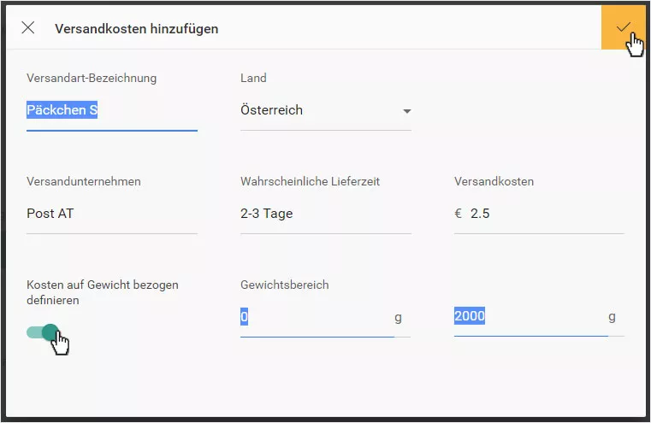Click the Land field label
Viewport: 651px width, 423px height.
253,78
